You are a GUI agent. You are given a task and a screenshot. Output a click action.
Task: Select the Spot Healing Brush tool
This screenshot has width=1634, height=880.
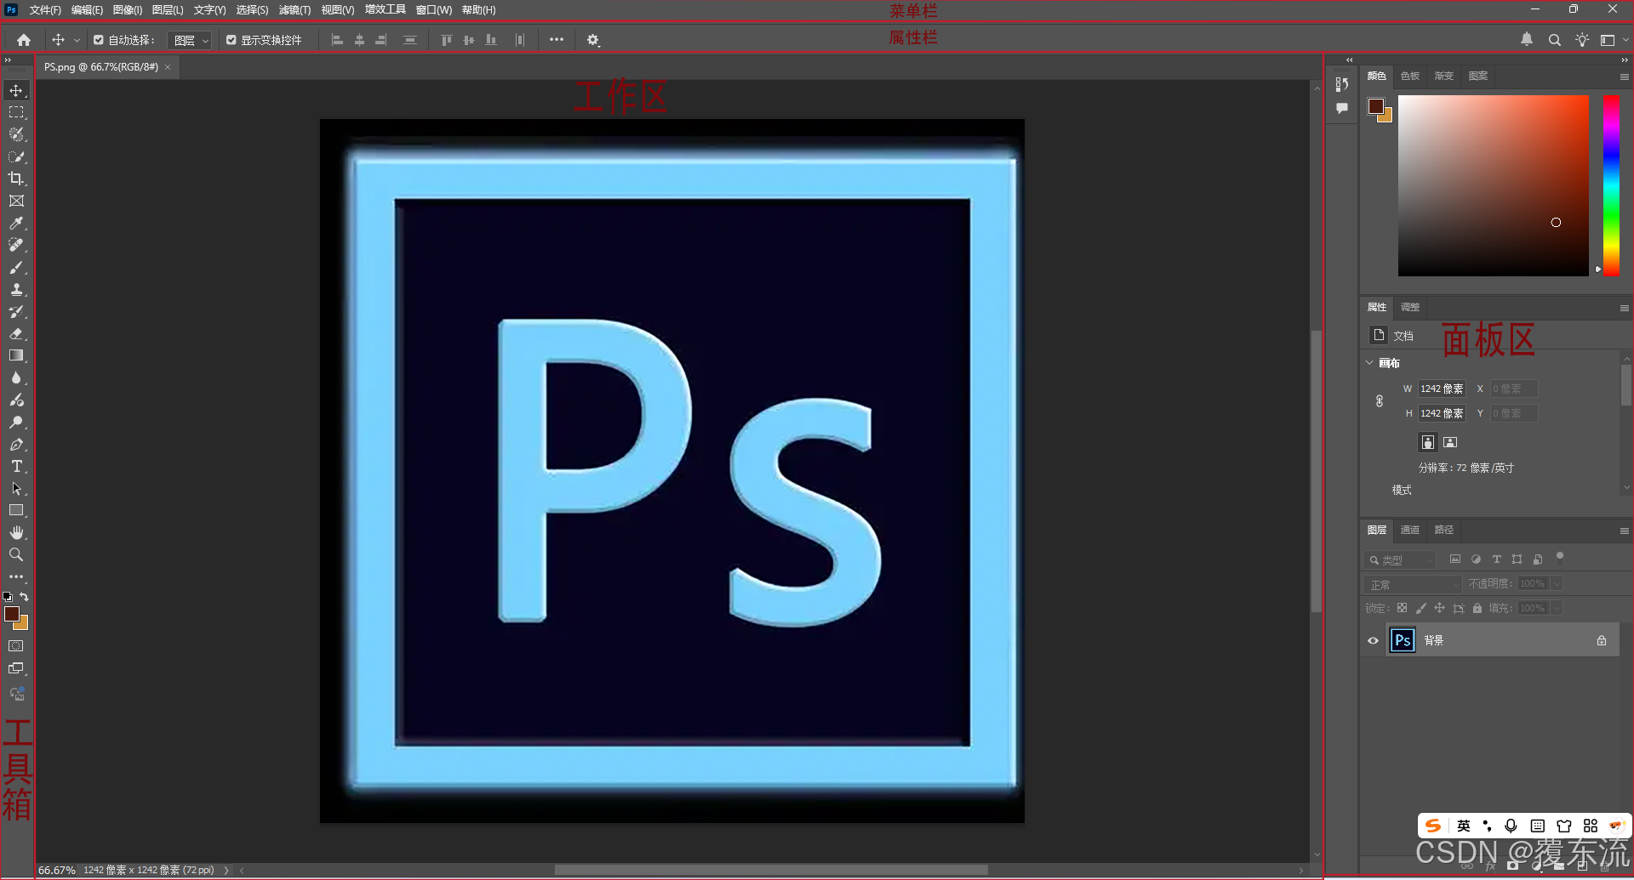click(16, 245)
